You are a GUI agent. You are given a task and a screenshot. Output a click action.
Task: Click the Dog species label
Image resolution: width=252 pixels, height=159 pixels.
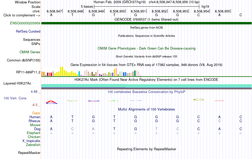point(37,129)
